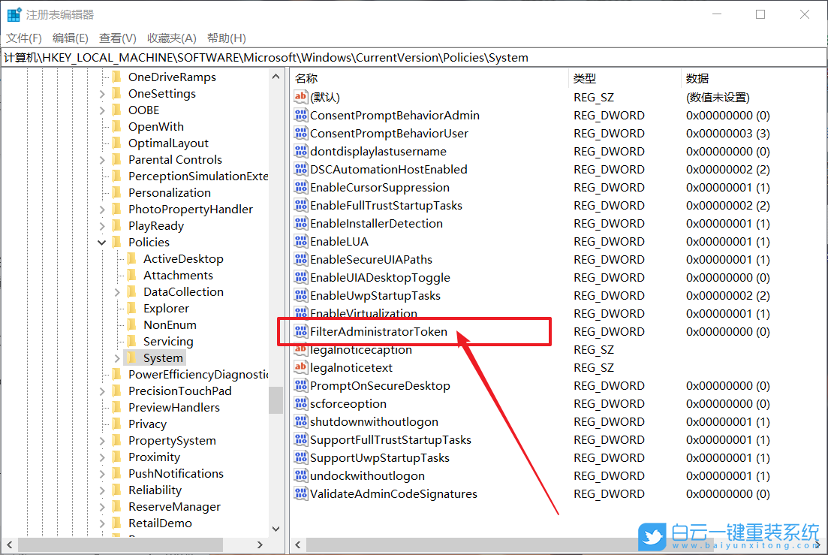This screenshot has height=555, width=828.
Task: Open the 文件(F) menu
Action: [24, 38]
